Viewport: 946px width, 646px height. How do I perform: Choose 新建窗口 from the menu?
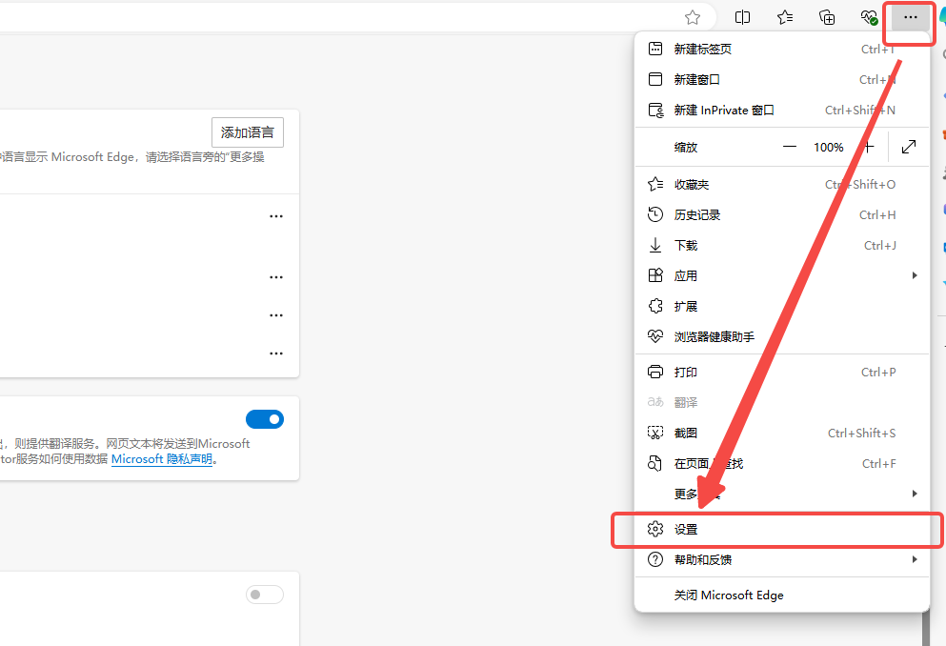pyautogui.click(x=782, y=80)
